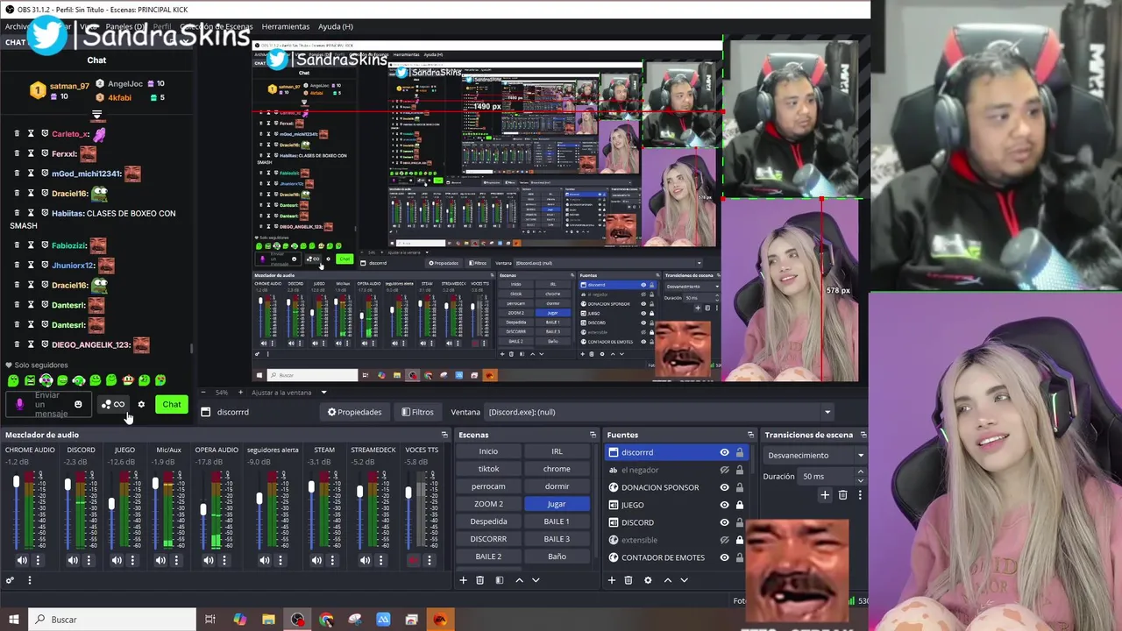Screen dimensions: 1122x631
Task: Open source Propiedades button
Action: pos(355,412)
